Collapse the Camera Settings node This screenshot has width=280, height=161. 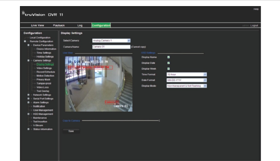click(x=28, y=61)
